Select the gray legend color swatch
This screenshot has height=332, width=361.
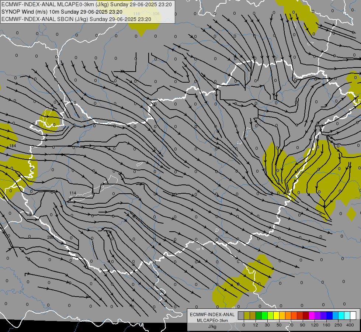pyautogui.click(x=241, y=315)
